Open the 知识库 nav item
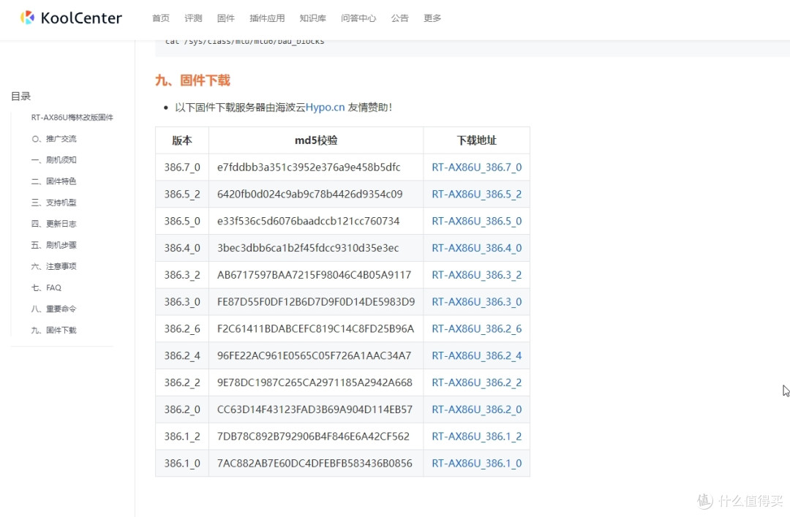This screenshot has width=790, height=517. (313, 18)
